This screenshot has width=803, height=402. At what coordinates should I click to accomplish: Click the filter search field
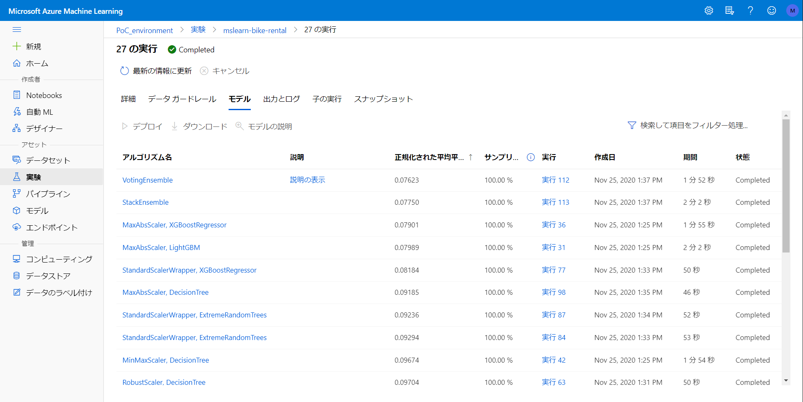tap(694, 125)
